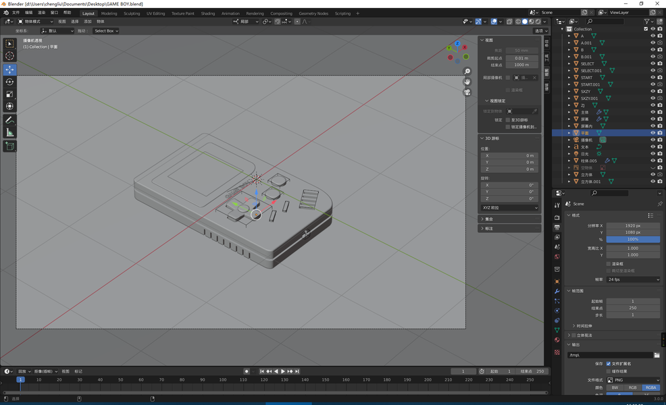666x405 pixels.
Task: Select RGB color mode button
Action: click(633, 387)
